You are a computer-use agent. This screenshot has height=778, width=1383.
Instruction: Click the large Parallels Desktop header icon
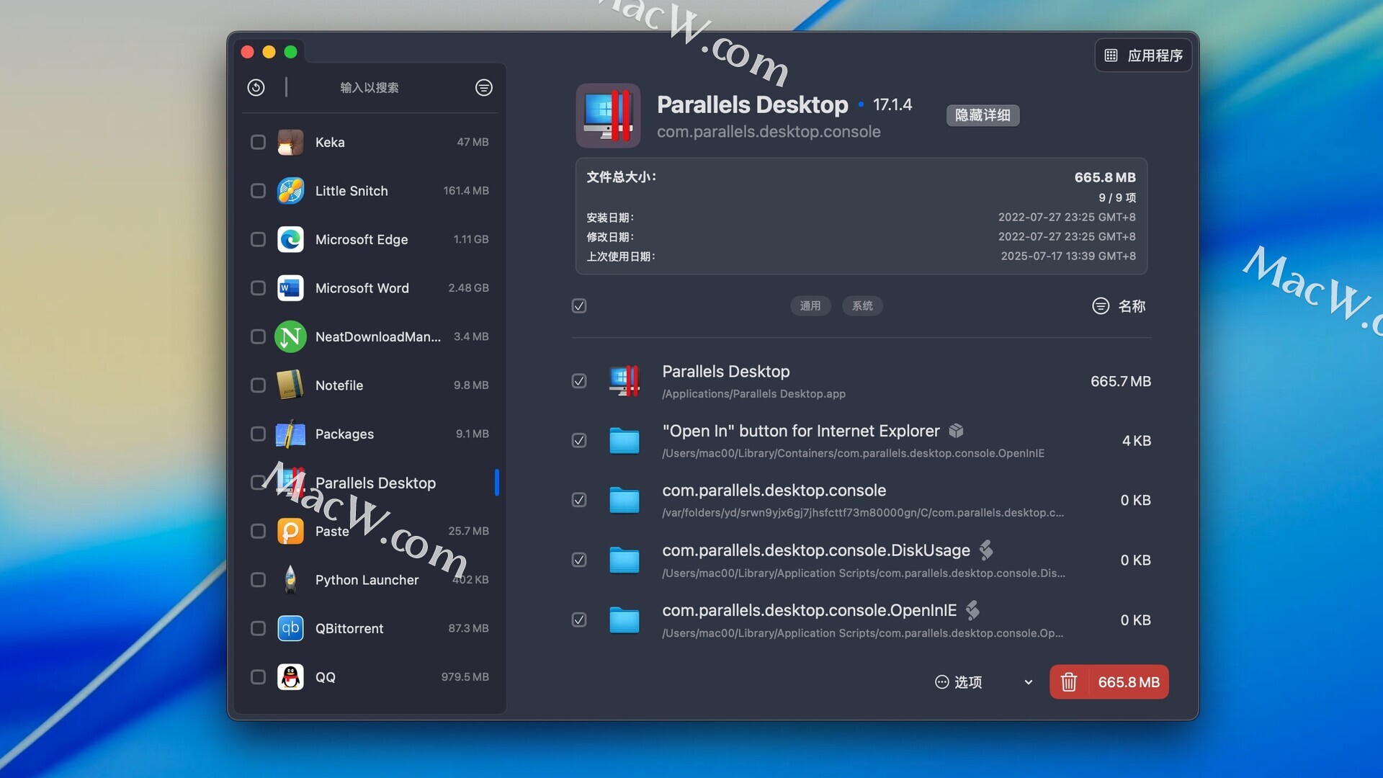click(608, 115)
